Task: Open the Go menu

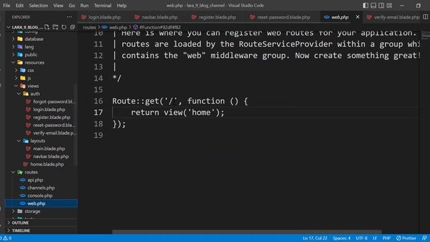Action: 72,5
